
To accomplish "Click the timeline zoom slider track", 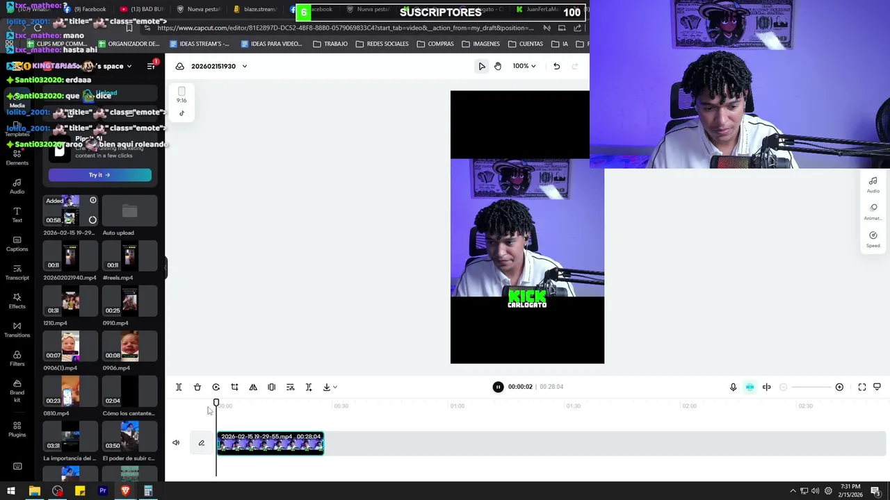I will pyautogui.click(x=811, y=387).
